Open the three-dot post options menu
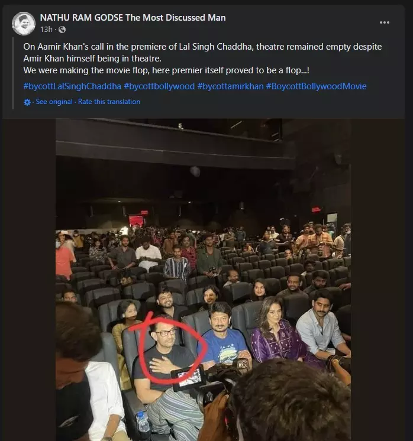 [384, 22]
